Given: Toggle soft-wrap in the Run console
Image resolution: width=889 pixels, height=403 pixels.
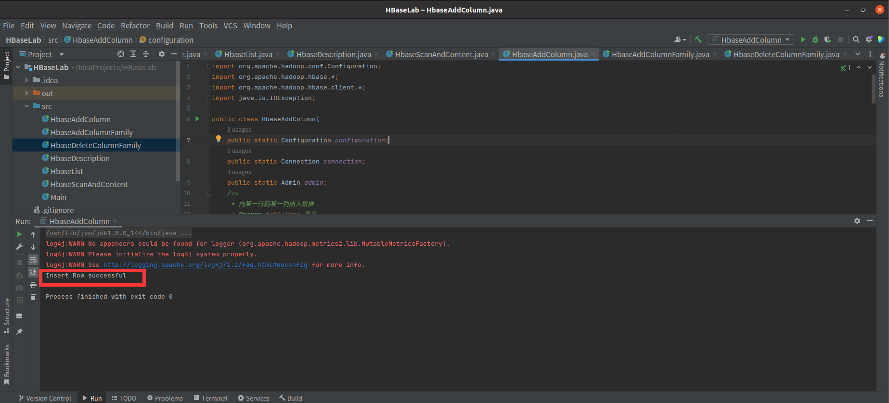Looking at the screenshot, I should tap(33, 260).
